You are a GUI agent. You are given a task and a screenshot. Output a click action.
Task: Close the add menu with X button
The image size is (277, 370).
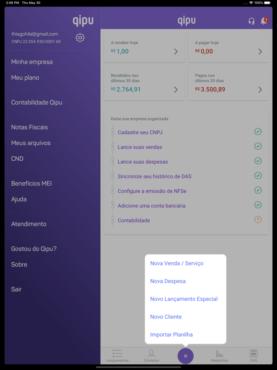pyautogui.click(x=185, y=356)
